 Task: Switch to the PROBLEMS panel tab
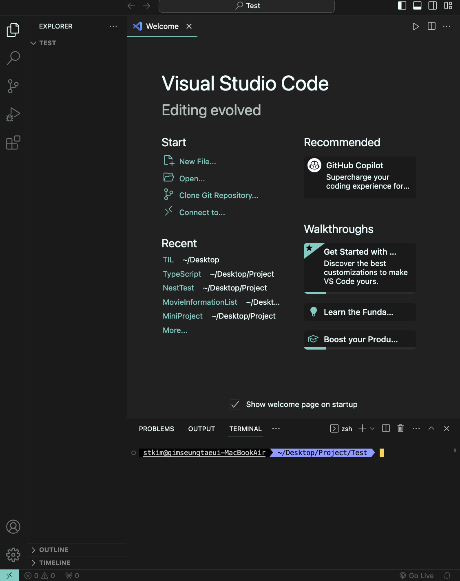(x=157, y=429)
